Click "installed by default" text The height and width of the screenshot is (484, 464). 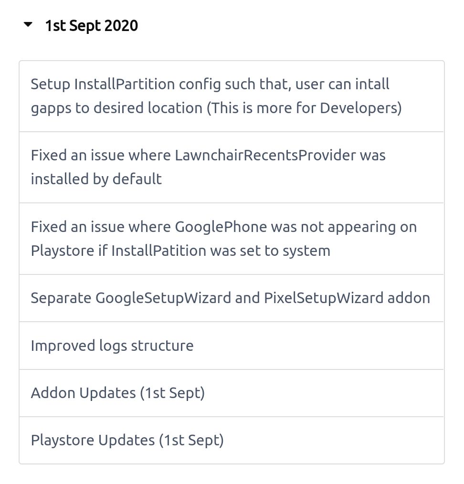point(96,179)
